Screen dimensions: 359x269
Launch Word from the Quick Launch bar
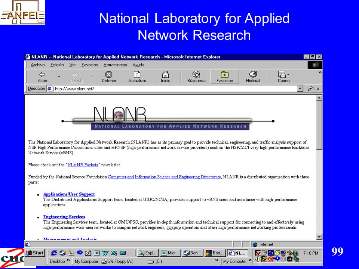(x=105, y=253)
